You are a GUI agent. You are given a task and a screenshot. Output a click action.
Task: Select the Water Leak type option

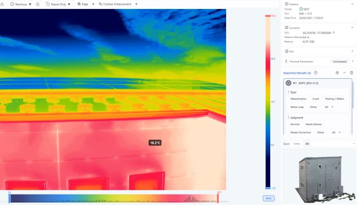point(297,107)
